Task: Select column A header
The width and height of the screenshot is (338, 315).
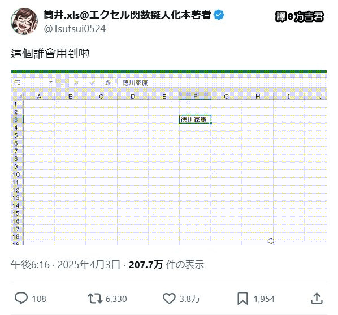Action: [x=39, y=96]
